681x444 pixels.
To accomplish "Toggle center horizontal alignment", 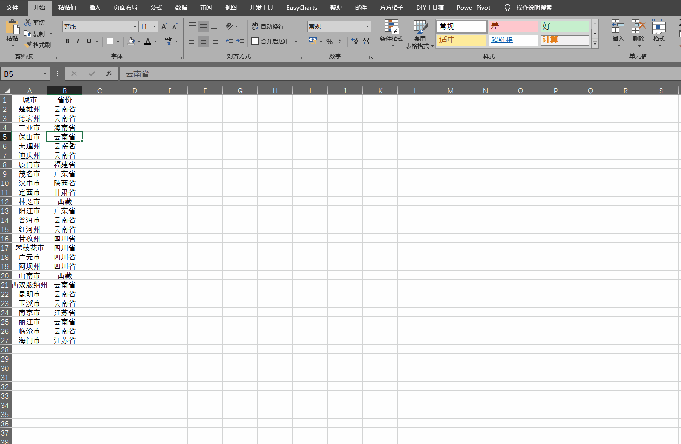I will 204,41.
